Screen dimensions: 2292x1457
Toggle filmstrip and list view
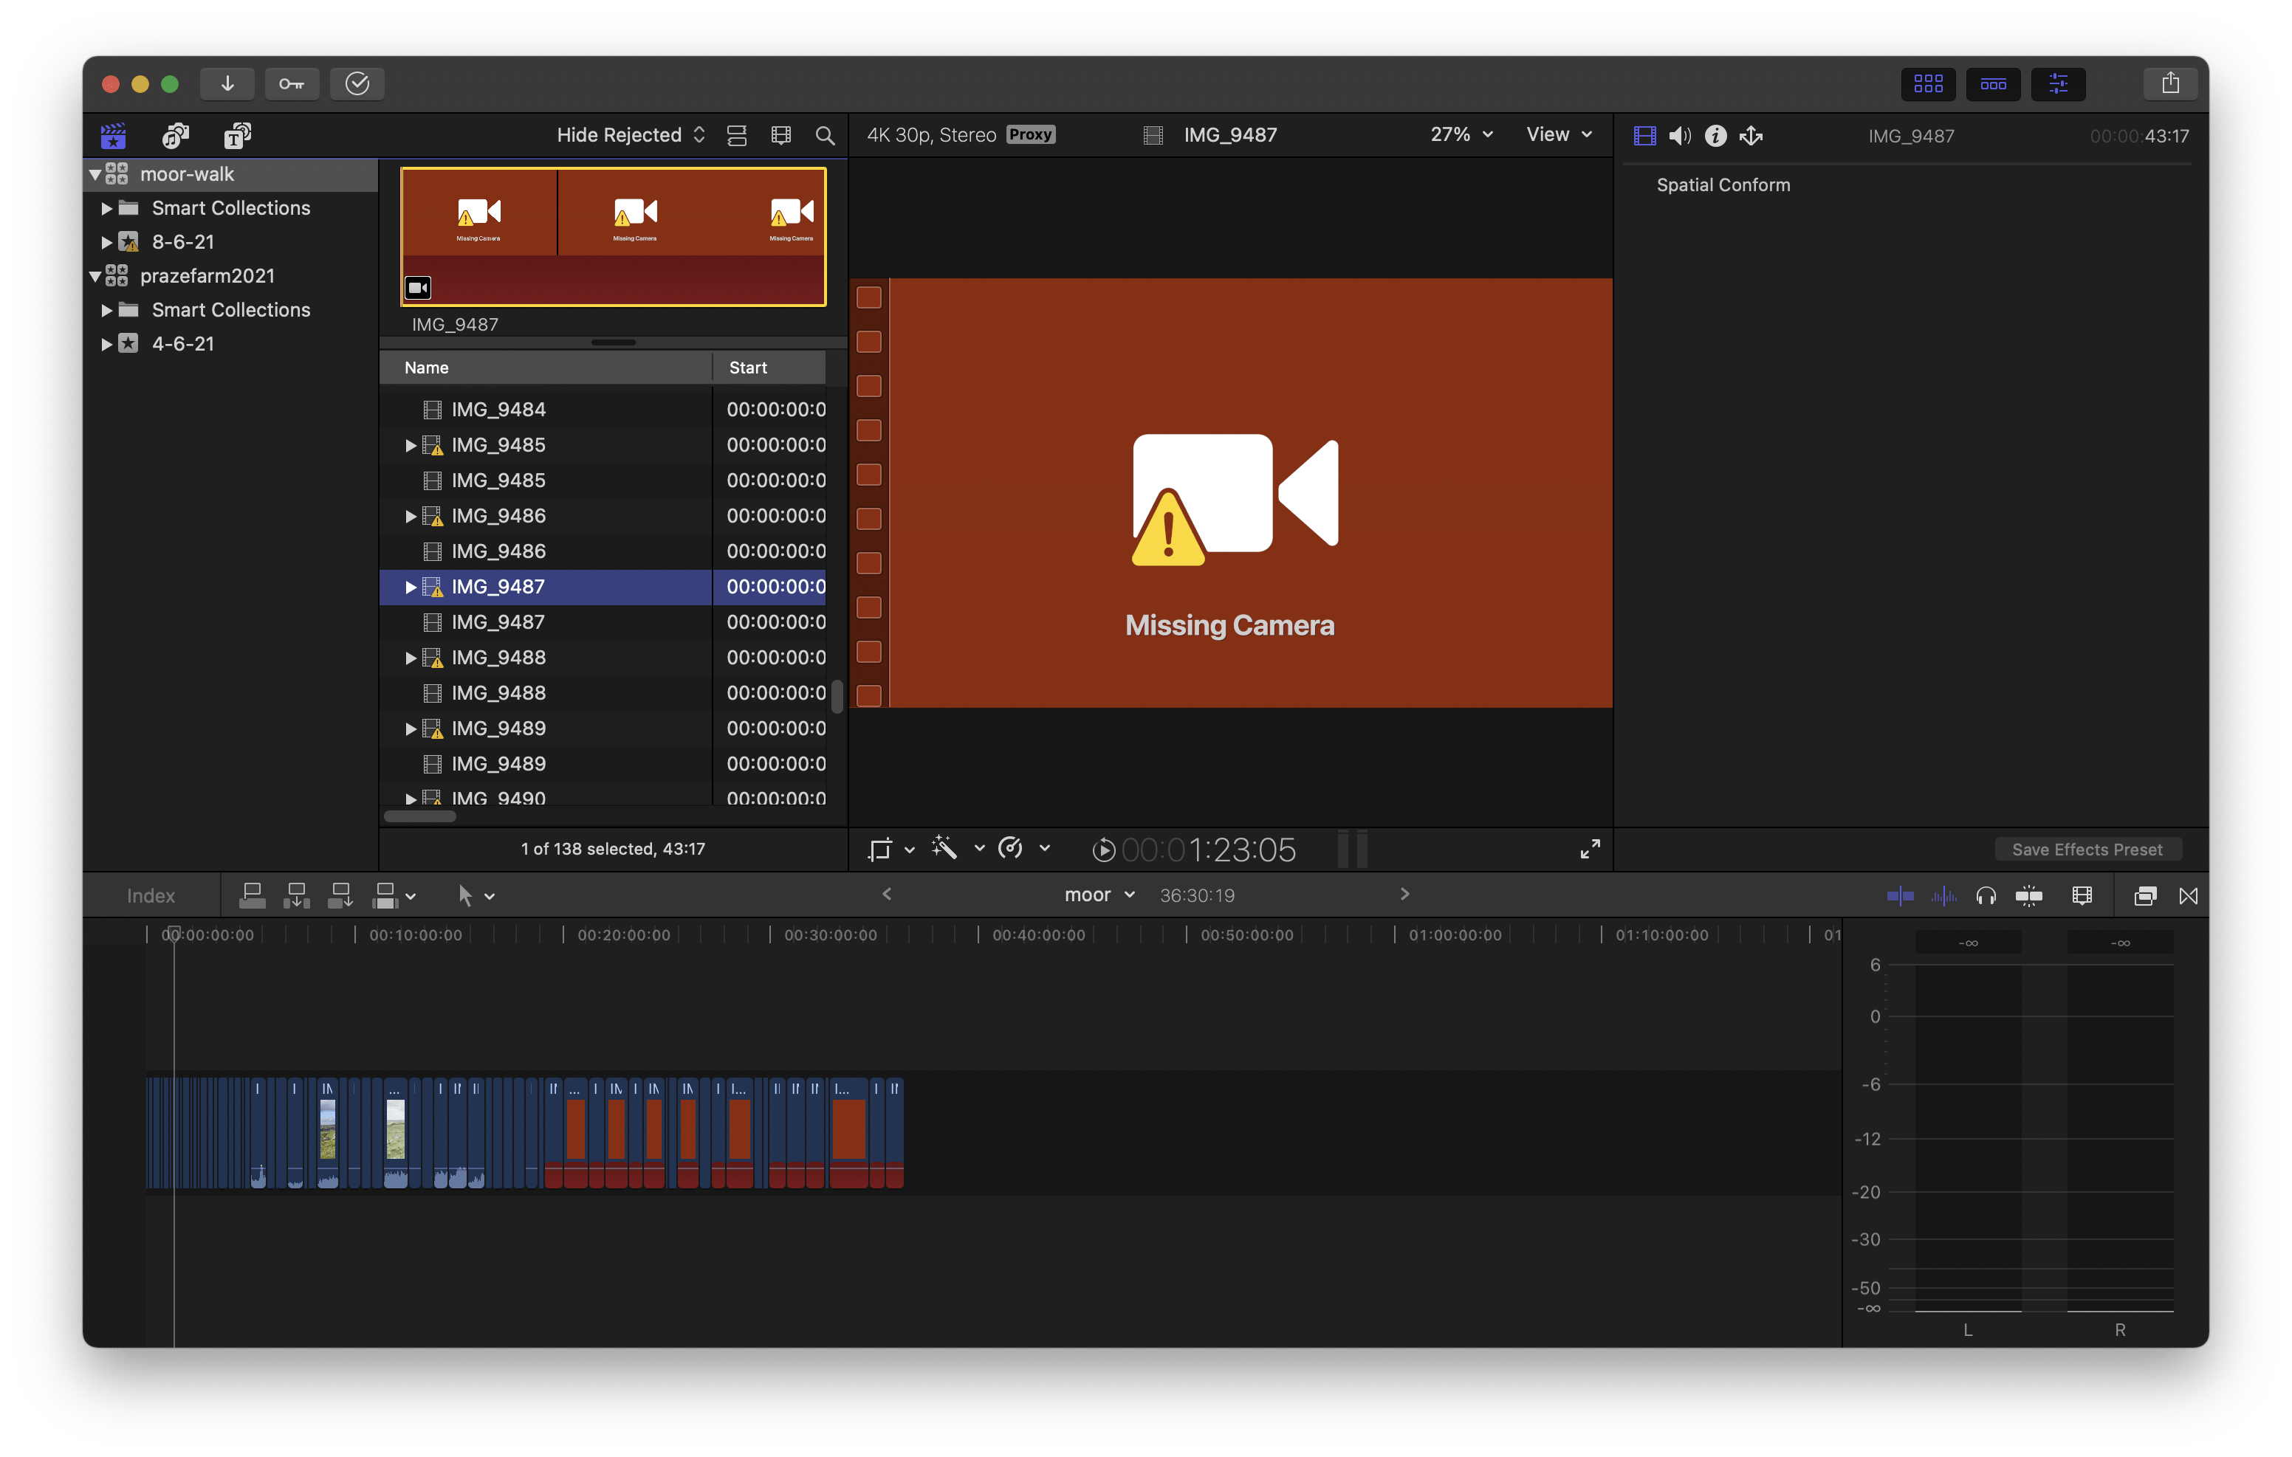coord(737,135)
